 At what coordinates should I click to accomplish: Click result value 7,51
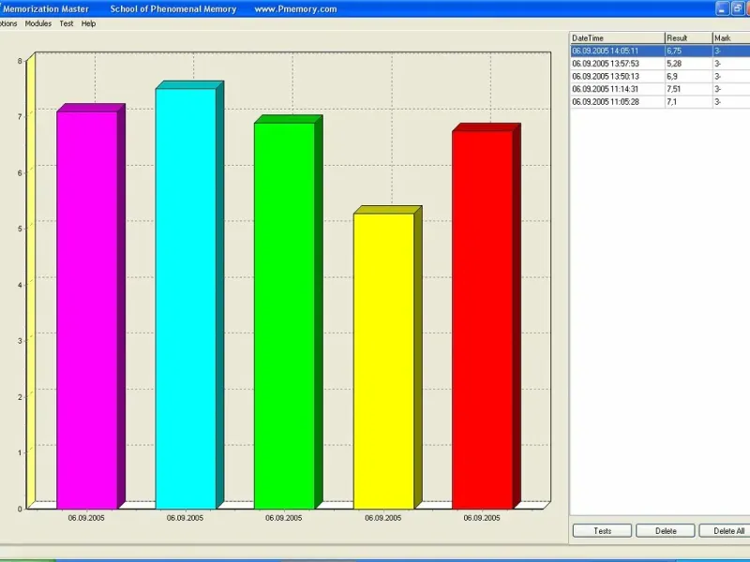click(x=673, y=89)
